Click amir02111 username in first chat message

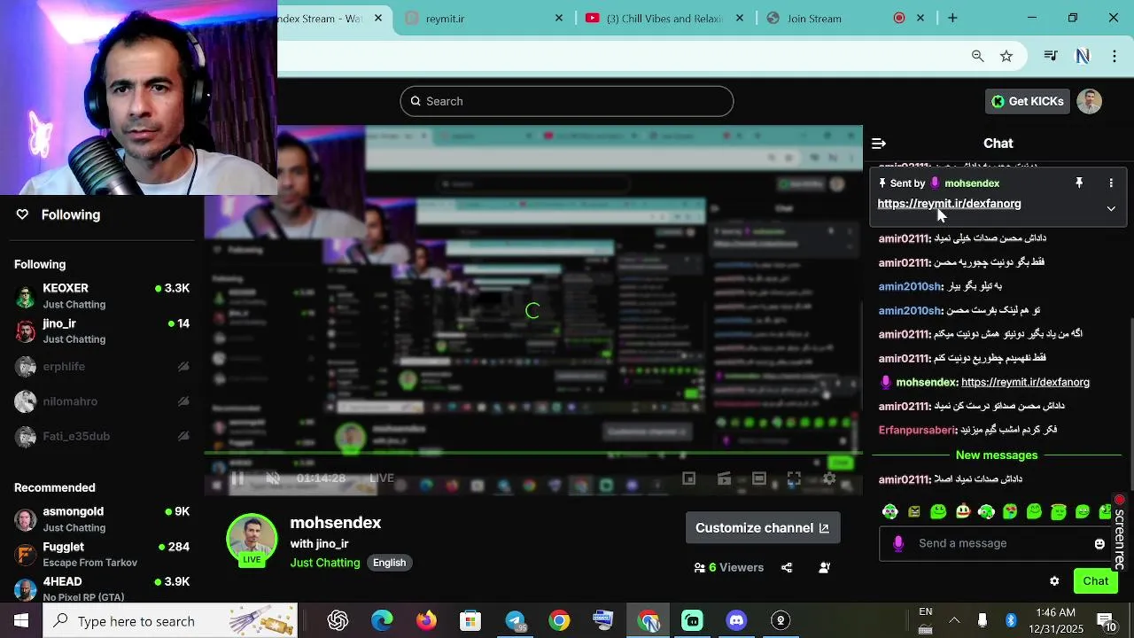(904, 238)
